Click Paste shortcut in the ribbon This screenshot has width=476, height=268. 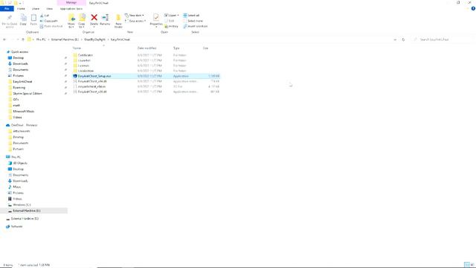pyautogui.click(x=51, y=27)
